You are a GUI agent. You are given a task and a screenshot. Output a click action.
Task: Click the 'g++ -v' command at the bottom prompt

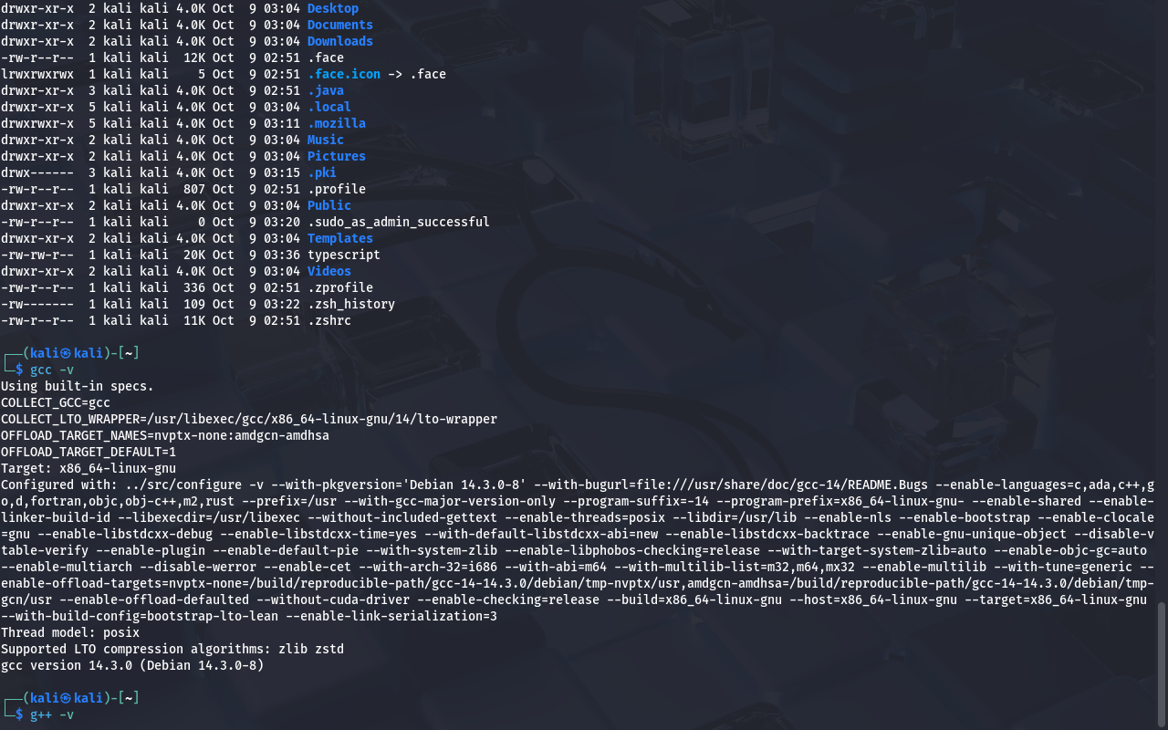[x=52, y=714]
